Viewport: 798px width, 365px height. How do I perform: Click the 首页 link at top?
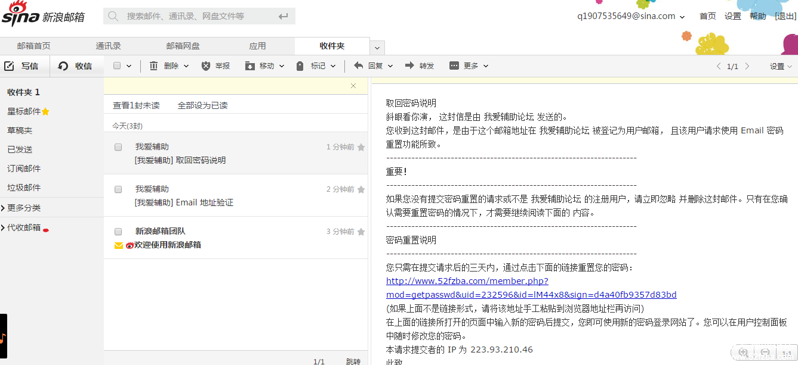[708, 16]
